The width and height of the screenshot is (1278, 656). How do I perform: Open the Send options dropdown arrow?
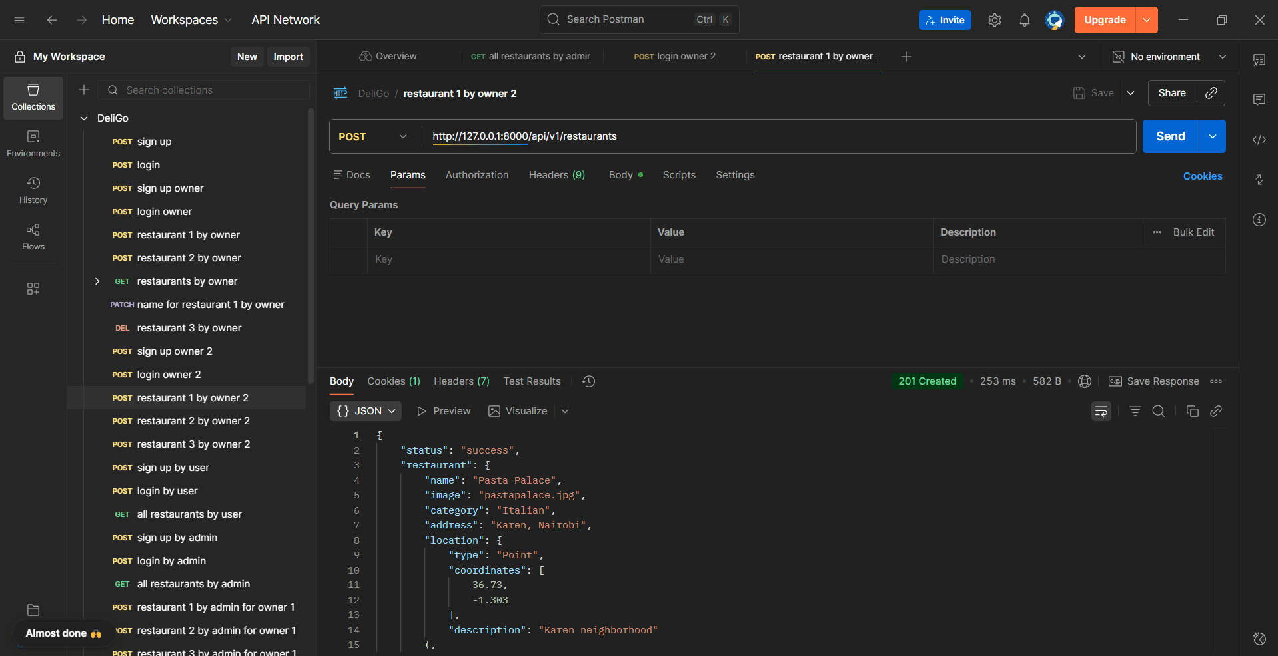(x=1213, y=136)
